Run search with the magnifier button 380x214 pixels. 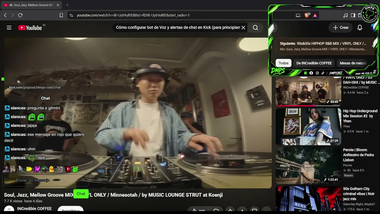point(255,28)
